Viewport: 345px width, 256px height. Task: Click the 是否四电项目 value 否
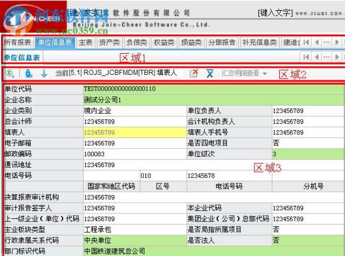(308, 143)
